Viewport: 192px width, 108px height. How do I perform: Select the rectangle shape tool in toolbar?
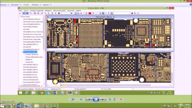(86, 13)
